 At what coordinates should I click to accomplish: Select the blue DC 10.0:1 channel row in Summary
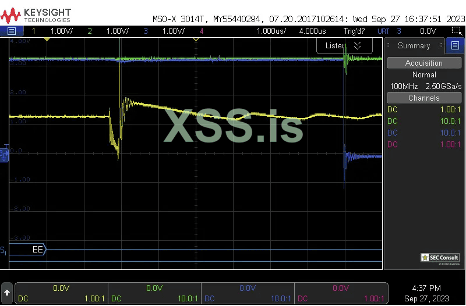(424, 133)
